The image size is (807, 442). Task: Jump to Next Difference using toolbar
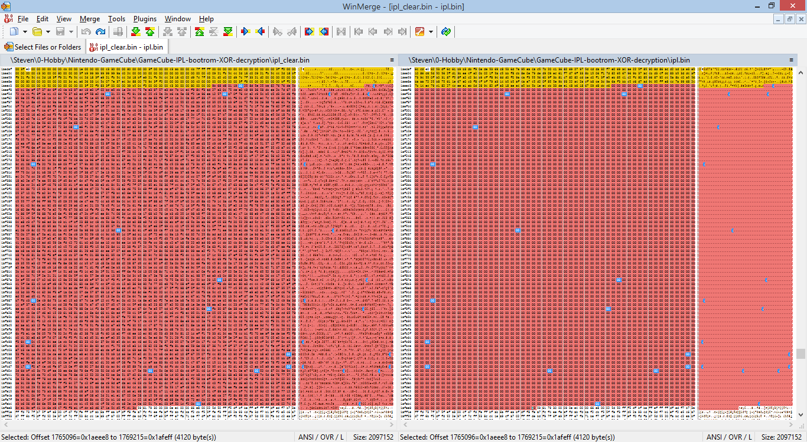(136, 32)
